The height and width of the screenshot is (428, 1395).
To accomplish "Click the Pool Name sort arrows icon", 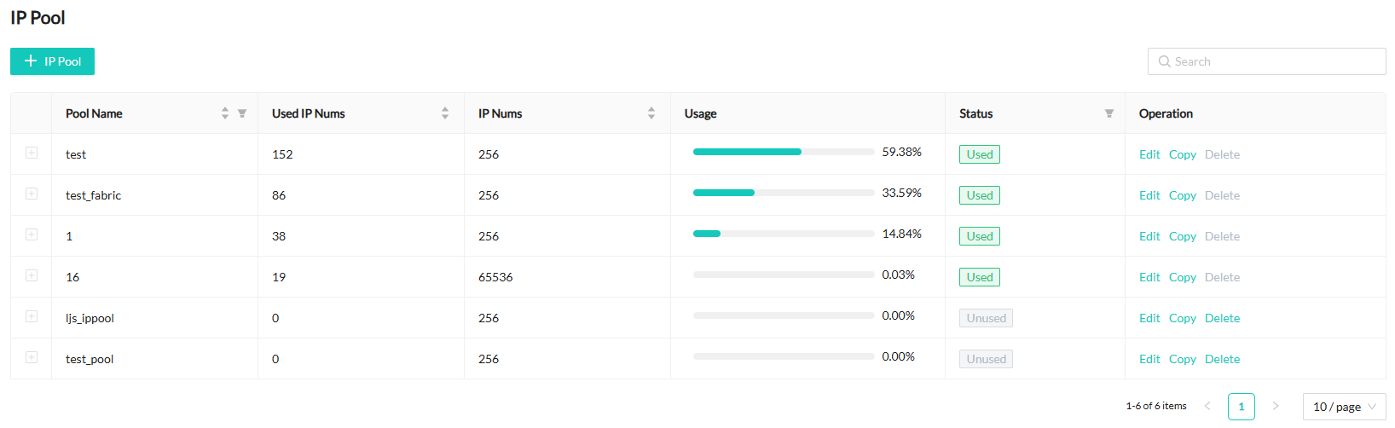I will (225, 113).
